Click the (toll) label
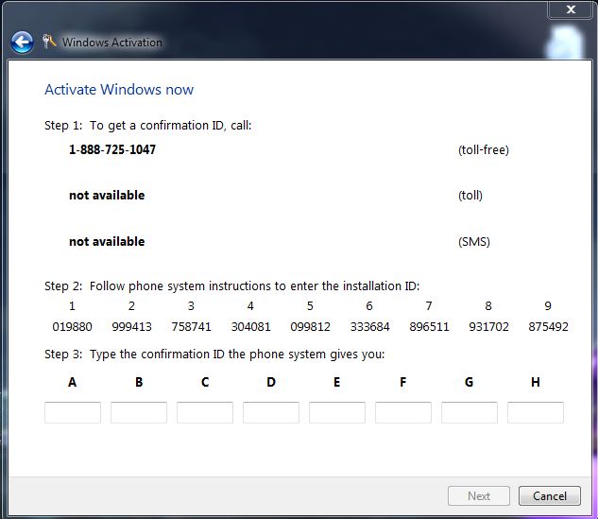The image size is (598, 519). pyautogui.click(x=470, y=196)
